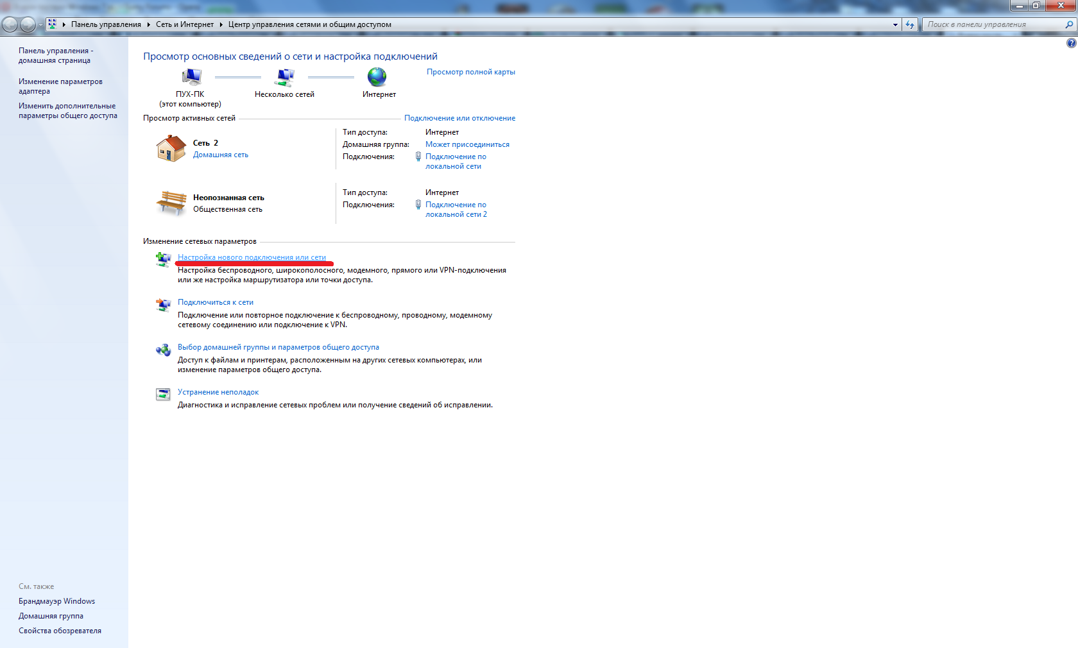This screenshot has height=648, width=1078.
Task: Open Настройка нового подключения или сети
Action: [x=252, y=257]
